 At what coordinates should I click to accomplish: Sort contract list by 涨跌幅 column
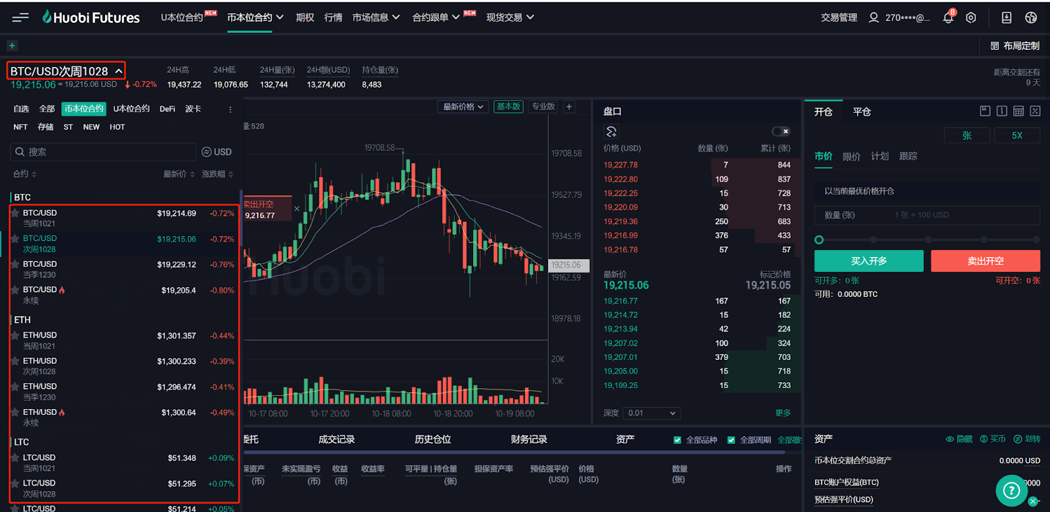[217, 174]
